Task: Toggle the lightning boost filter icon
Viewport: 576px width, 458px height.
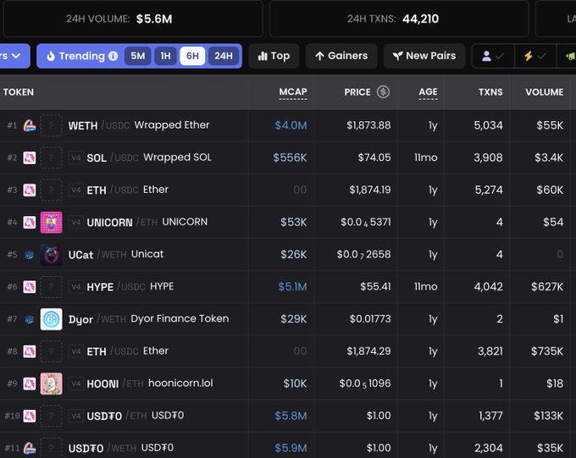Action: coord(534,56)
